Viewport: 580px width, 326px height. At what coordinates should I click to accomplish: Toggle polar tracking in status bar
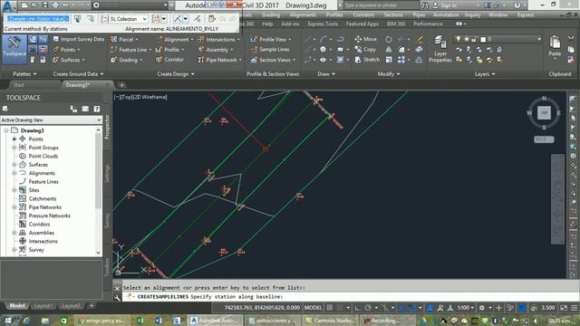point(368,308)
